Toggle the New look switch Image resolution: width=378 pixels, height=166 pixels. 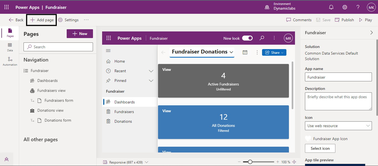pos(247,38)
